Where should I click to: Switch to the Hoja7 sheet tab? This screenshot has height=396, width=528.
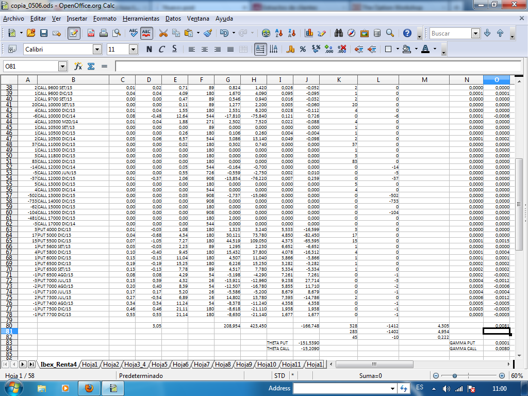click(202, 365)
